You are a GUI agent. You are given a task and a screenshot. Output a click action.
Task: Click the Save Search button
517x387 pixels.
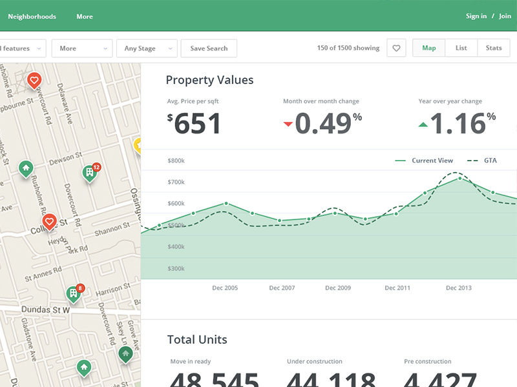point(209,48)
